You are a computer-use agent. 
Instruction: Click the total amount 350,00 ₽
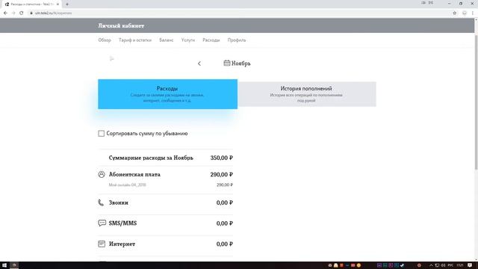pyautogui.click(x=221, y=158)
